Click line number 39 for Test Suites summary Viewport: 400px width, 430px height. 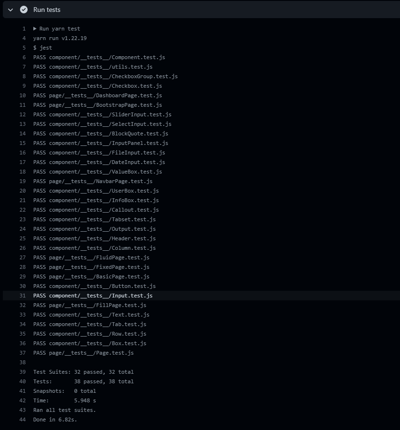click(x=22, y=372)
